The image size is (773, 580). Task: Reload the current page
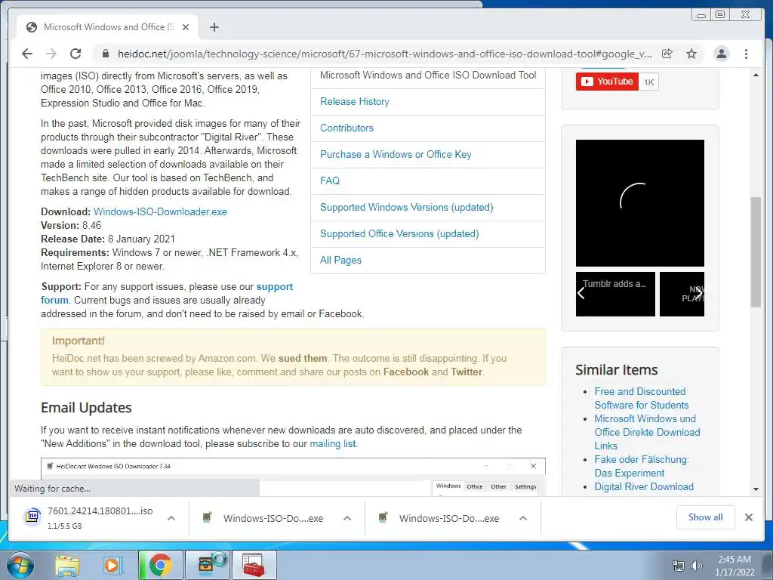point(75,54)
